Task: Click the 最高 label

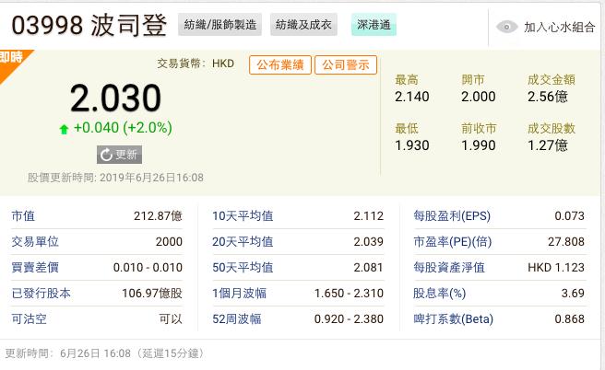Action: [407, 80]
